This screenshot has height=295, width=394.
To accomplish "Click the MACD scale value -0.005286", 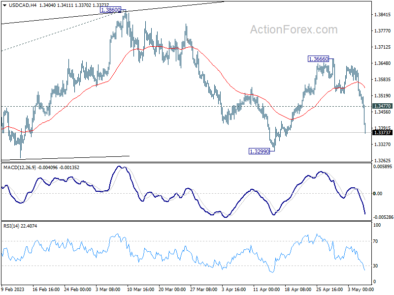I will pyautogui.click(x=383, y=217).
